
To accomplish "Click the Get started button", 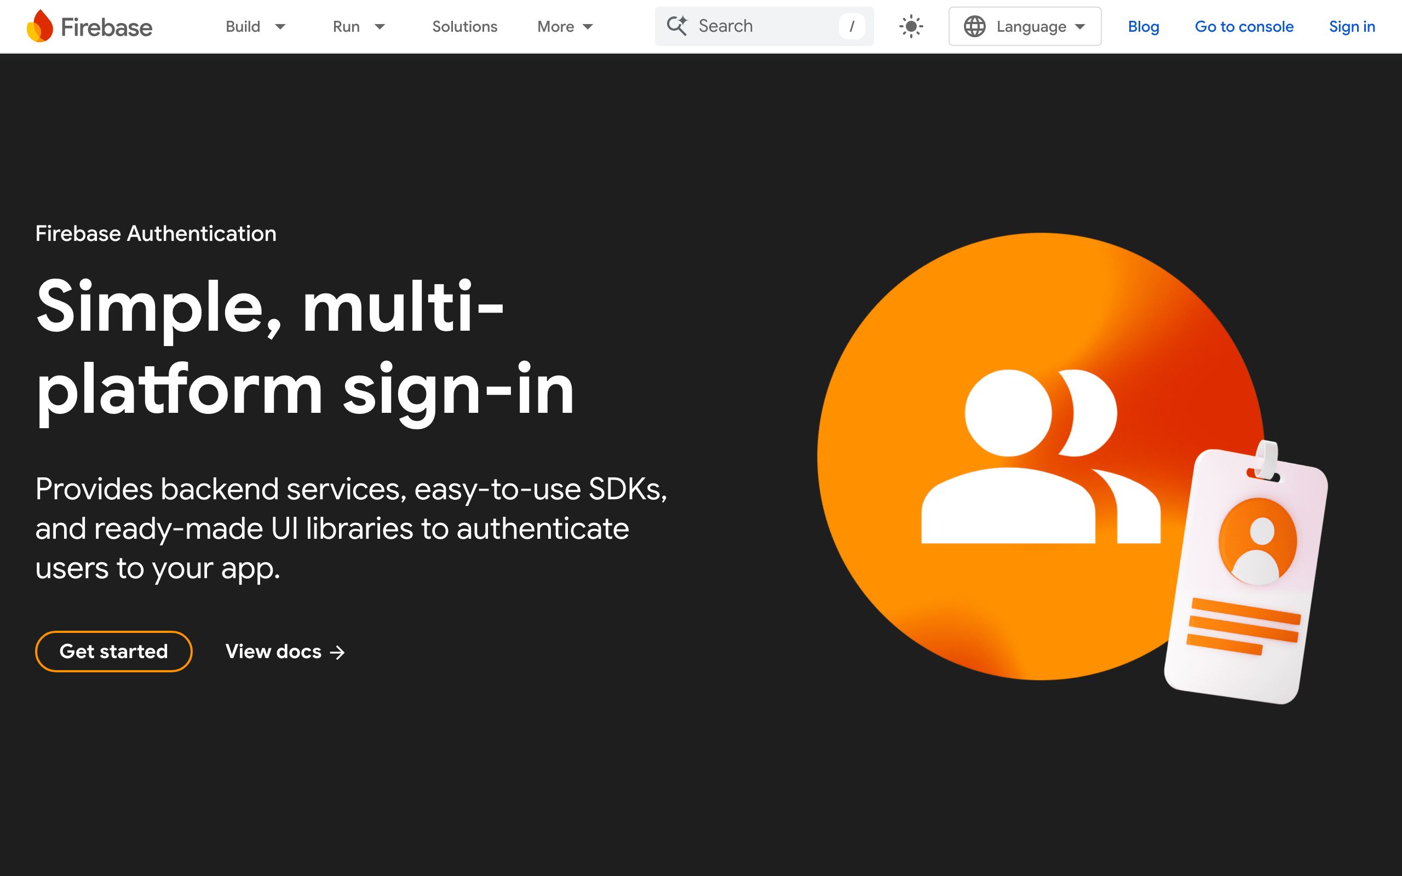I will (x=113, y=651).
